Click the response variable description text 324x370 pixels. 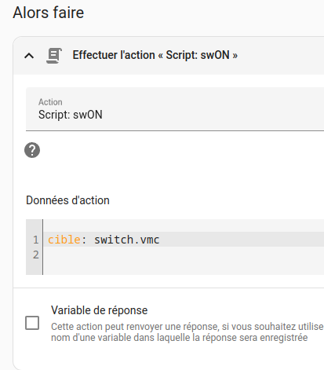[x=187, y=332]
